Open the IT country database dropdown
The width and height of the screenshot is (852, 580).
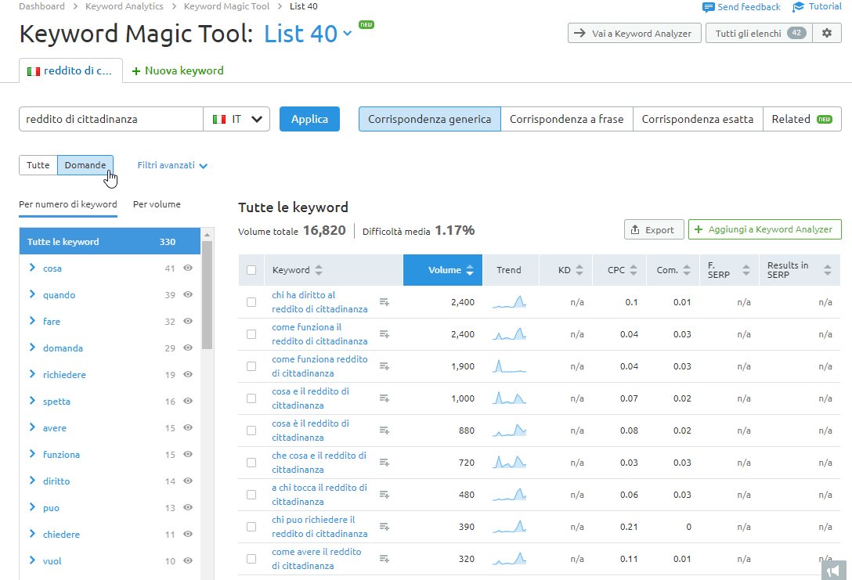click(x=236, y=119)
